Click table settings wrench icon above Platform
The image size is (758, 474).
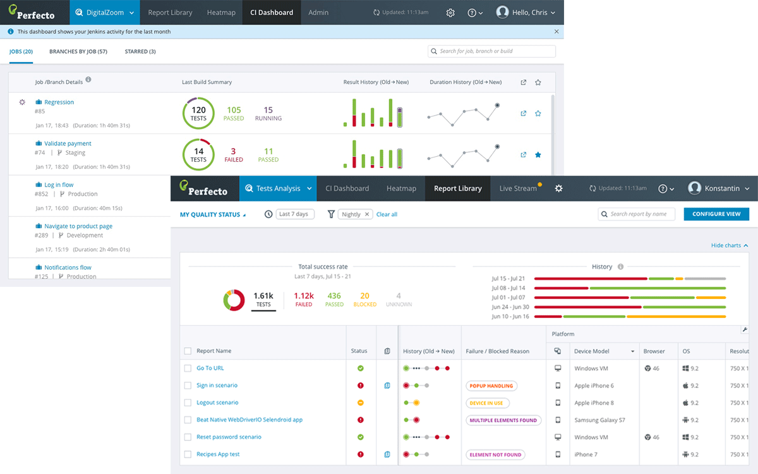tap(745, 329)
